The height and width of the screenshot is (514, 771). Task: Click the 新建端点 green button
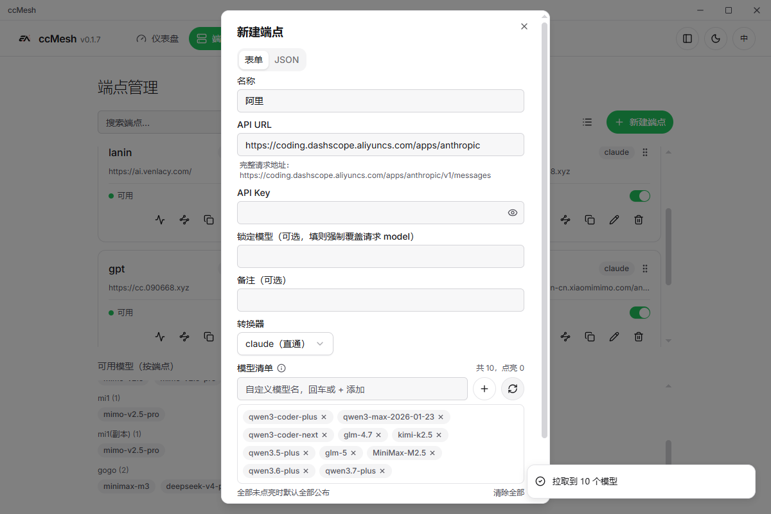tap(640, 122)
